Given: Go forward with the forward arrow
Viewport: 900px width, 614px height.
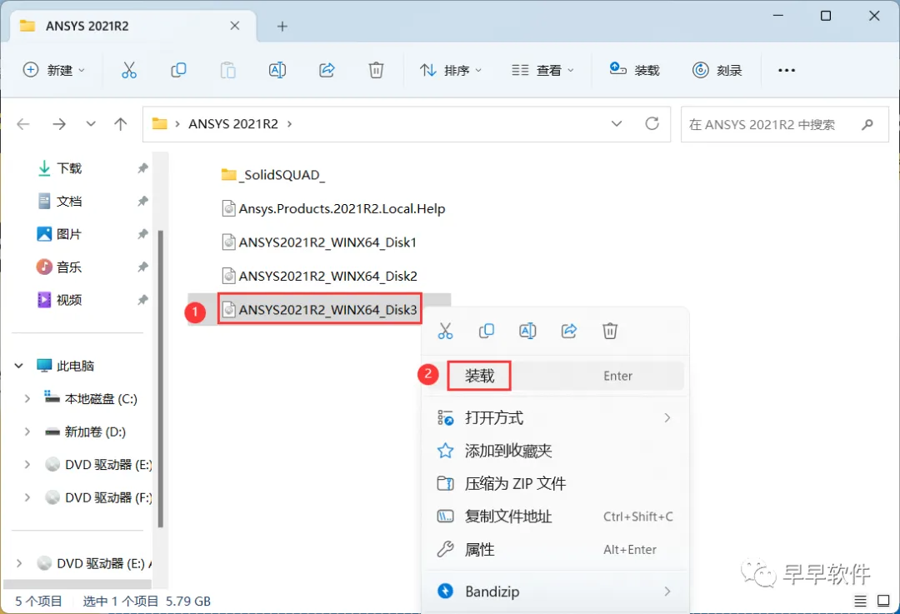Looking at the screenshot, I should pos(59,124).
